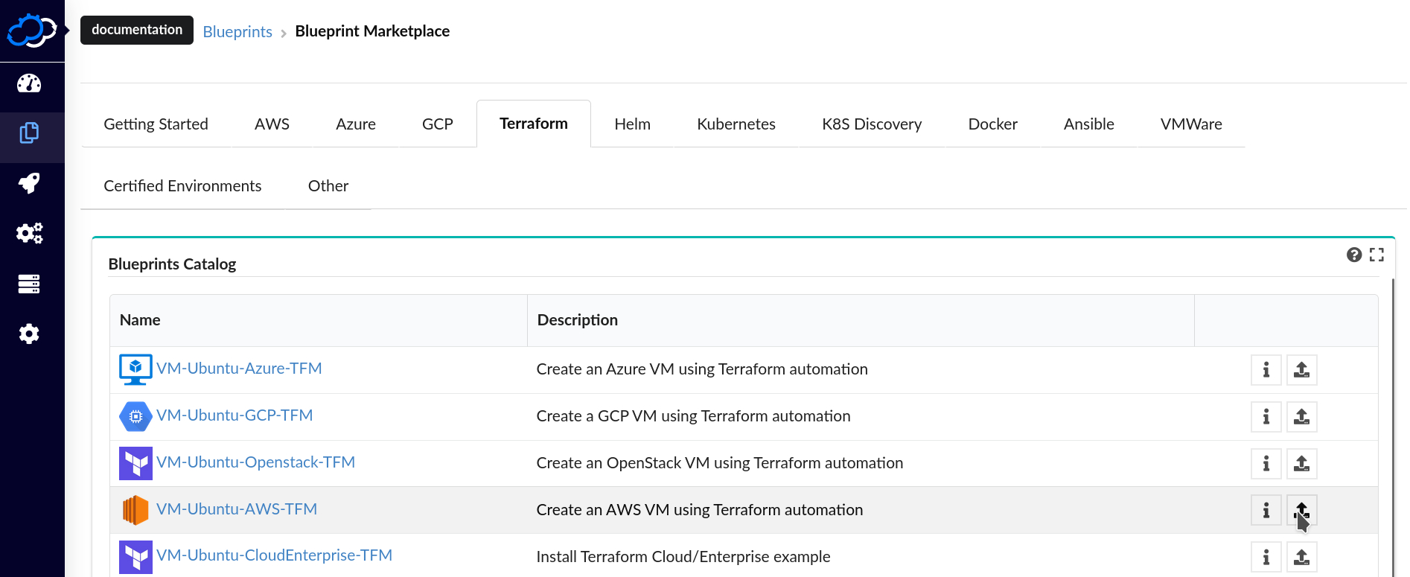1410x577 pixels.
Task: Open the VM-Ubuntu-AWS-TFM blueprint link
Action: pyautogui.click(x=237, y=509)
